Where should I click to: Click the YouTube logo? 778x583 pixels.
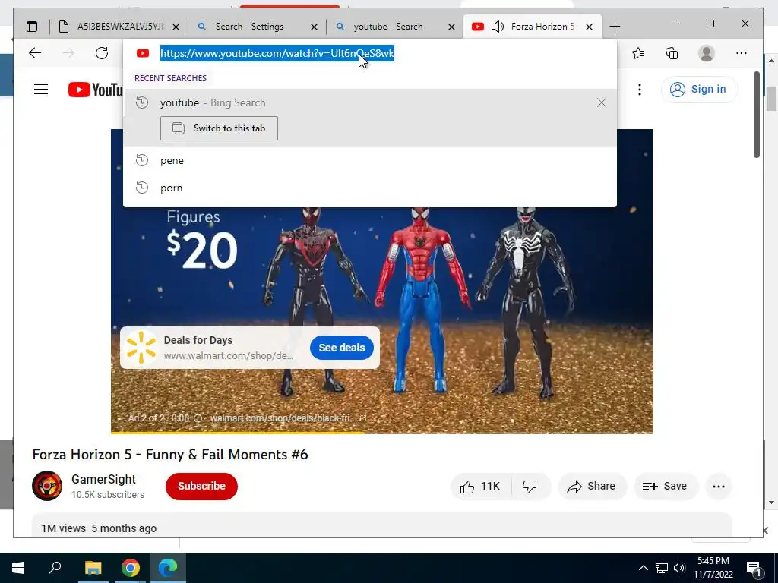[x=95, y=90]
